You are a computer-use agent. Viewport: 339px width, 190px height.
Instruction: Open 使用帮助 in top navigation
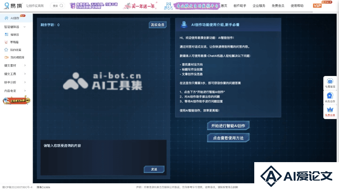297,6
